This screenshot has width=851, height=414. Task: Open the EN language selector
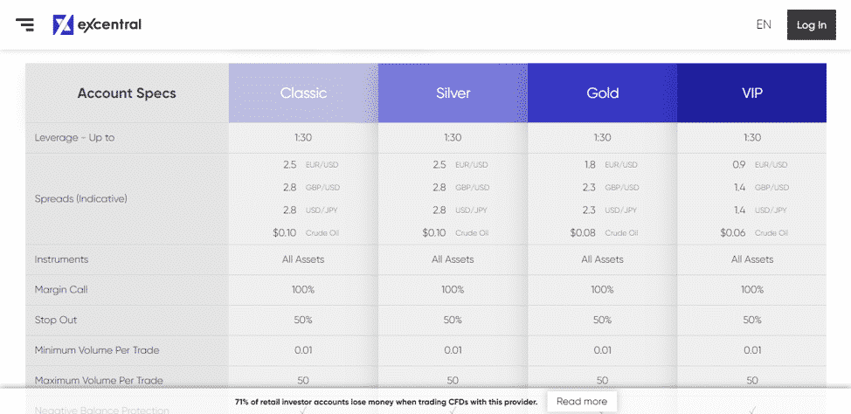pos(764,24)
